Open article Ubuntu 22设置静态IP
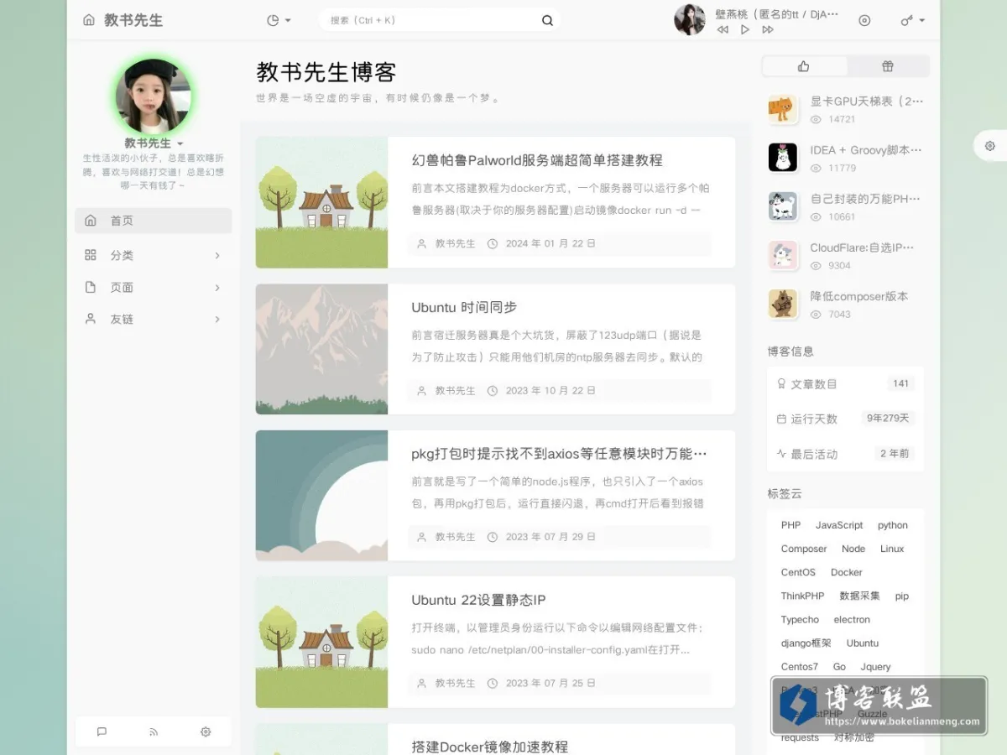The width and height of the screenshot is (1007, 755). click(x=478, y=600)
